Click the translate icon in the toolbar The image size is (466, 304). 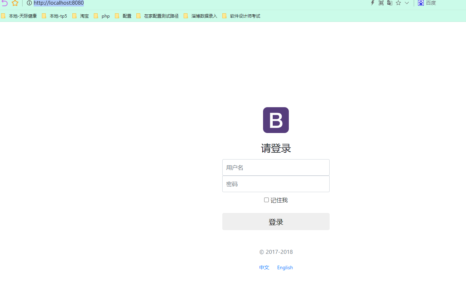point(389,3)
